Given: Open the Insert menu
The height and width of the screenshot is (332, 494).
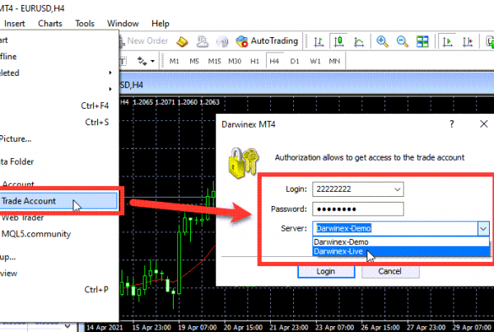Looking at the screenshot, I should pyautogui.click(x=15, y=24).
